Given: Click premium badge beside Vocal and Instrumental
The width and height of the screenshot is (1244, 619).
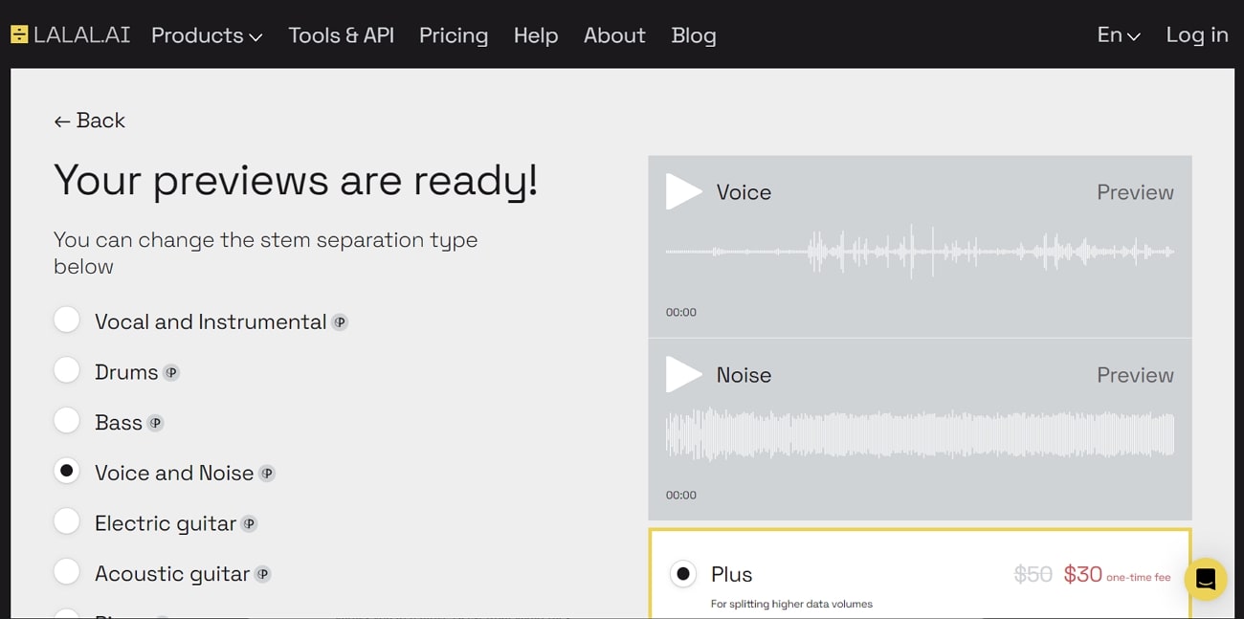Looking at the screenshot, I should tap(340, 322).
